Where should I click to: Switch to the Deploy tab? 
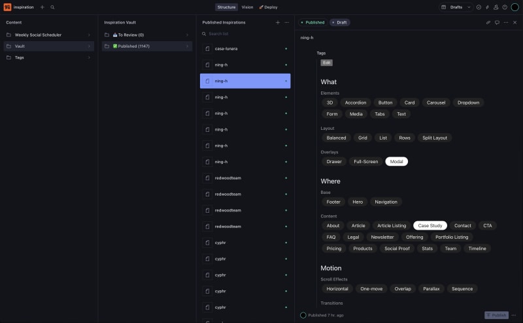pyautogui.click(x=269, y=7)
